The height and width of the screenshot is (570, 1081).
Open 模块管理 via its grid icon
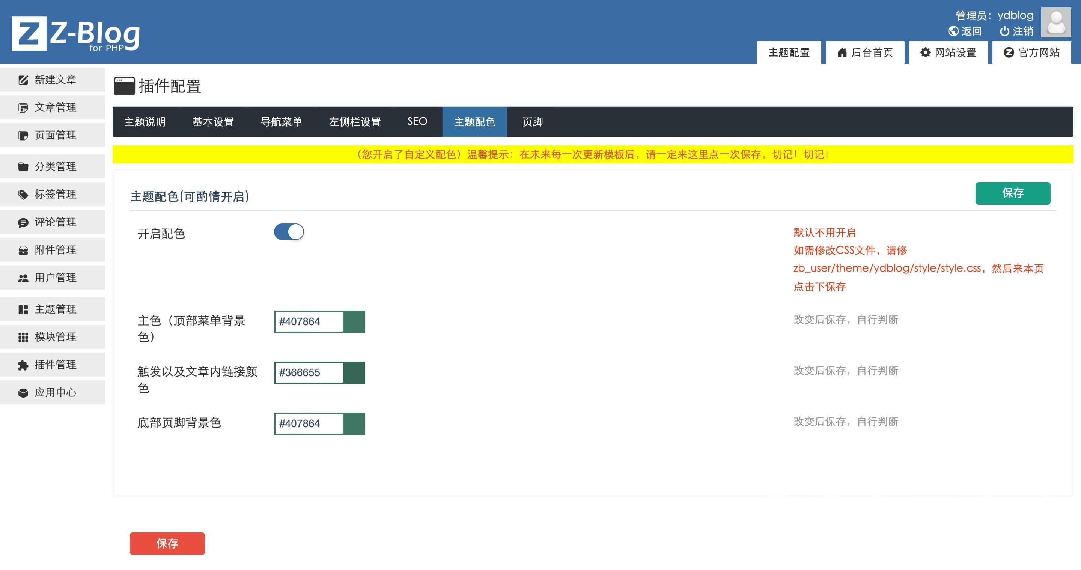coord(23,337)
